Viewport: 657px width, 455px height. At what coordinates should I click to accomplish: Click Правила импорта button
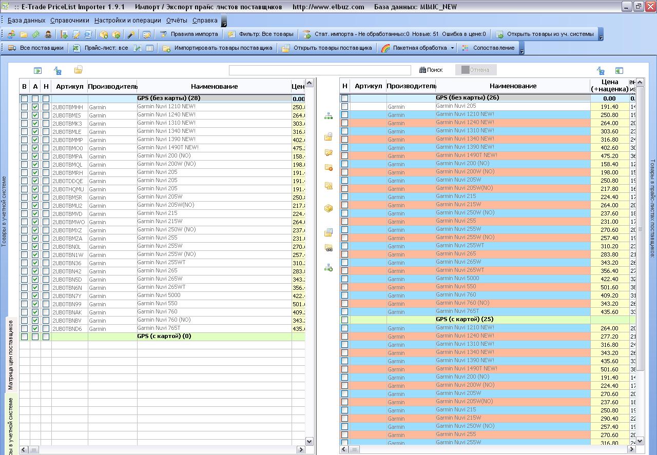(x=188, y=34)
